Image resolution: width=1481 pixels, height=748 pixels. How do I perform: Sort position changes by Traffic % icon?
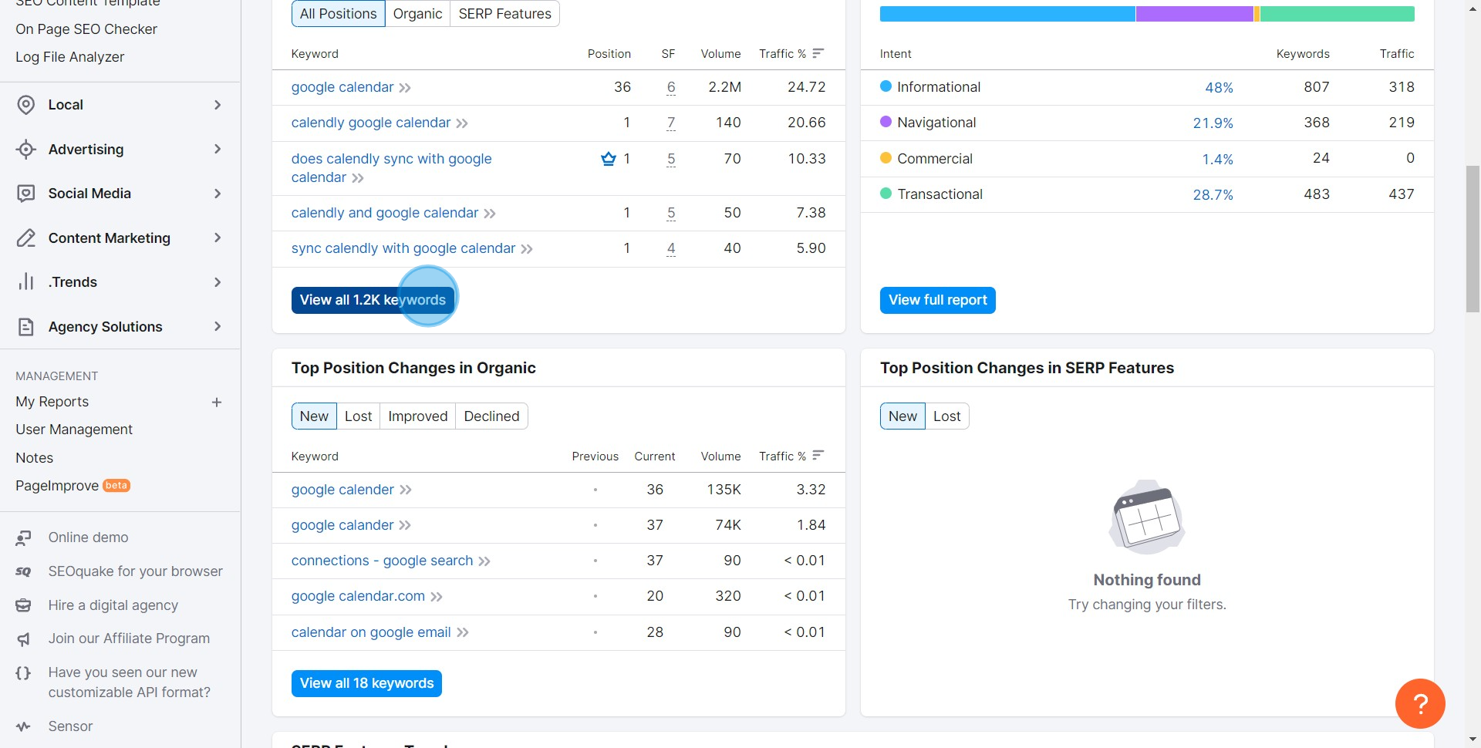[x=818, y=456]
